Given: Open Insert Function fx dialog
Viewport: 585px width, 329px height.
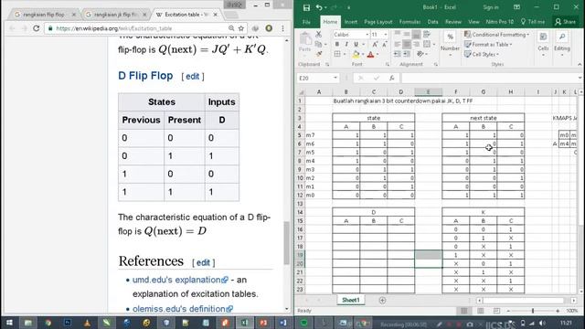Looking at the screenshot, I should 391,78.
